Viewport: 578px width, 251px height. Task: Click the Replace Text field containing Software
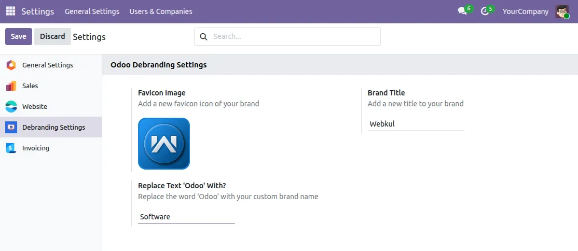[x=186, y=217]
